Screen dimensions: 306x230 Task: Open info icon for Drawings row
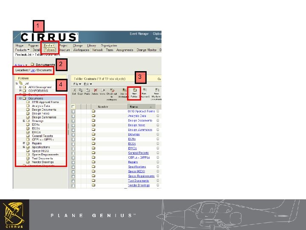pyautogui.click(x=158, y=134)
